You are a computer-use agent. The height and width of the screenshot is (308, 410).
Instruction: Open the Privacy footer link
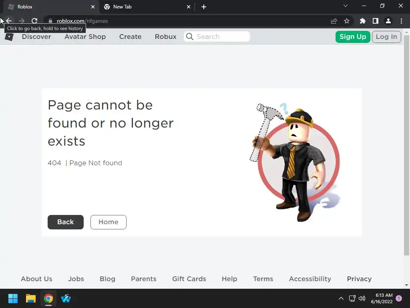tap(359, 279)
